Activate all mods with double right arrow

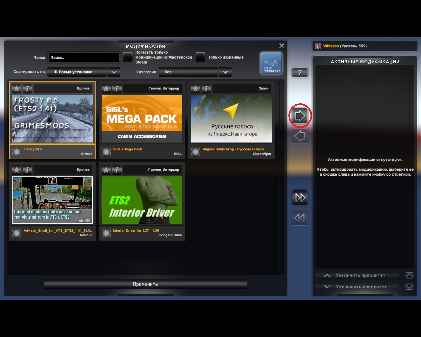click(300, 197)
